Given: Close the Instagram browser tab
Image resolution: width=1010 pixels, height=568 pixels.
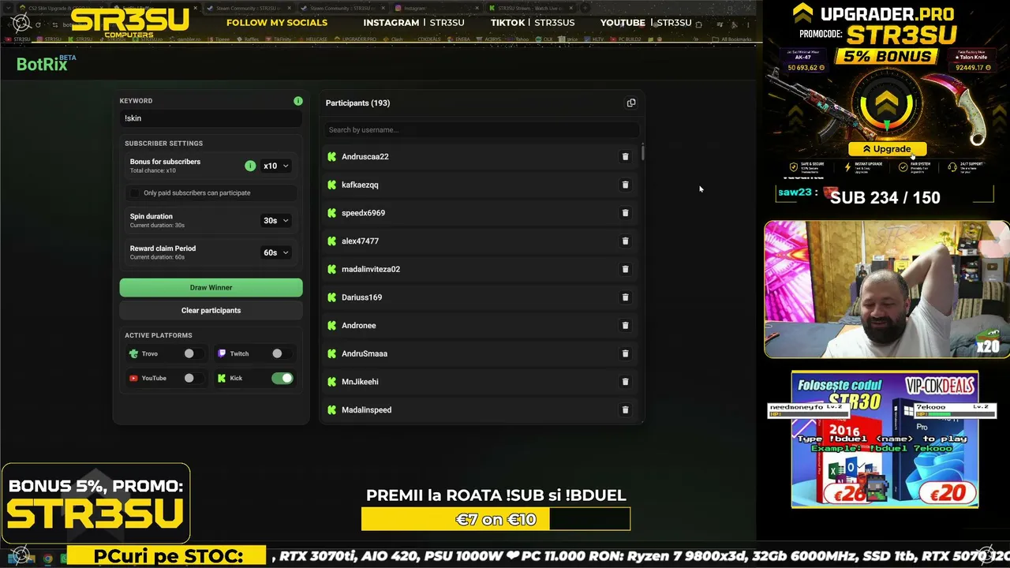Looking at the screenshot, I should pyautogui.click(x=477, y=8).
